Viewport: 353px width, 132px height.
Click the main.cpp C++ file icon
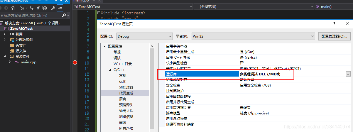17,62
